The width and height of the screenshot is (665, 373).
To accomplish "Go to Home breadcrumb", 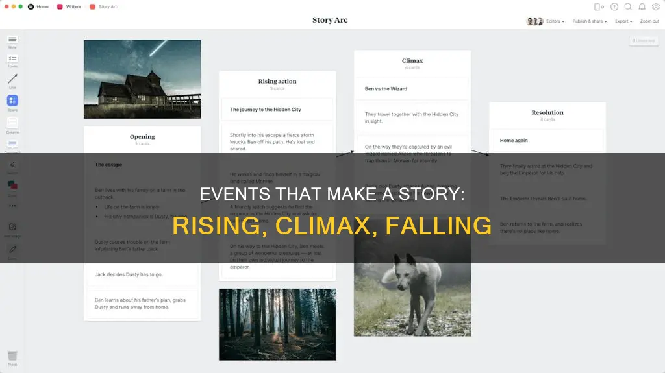I will coord(38,6).
